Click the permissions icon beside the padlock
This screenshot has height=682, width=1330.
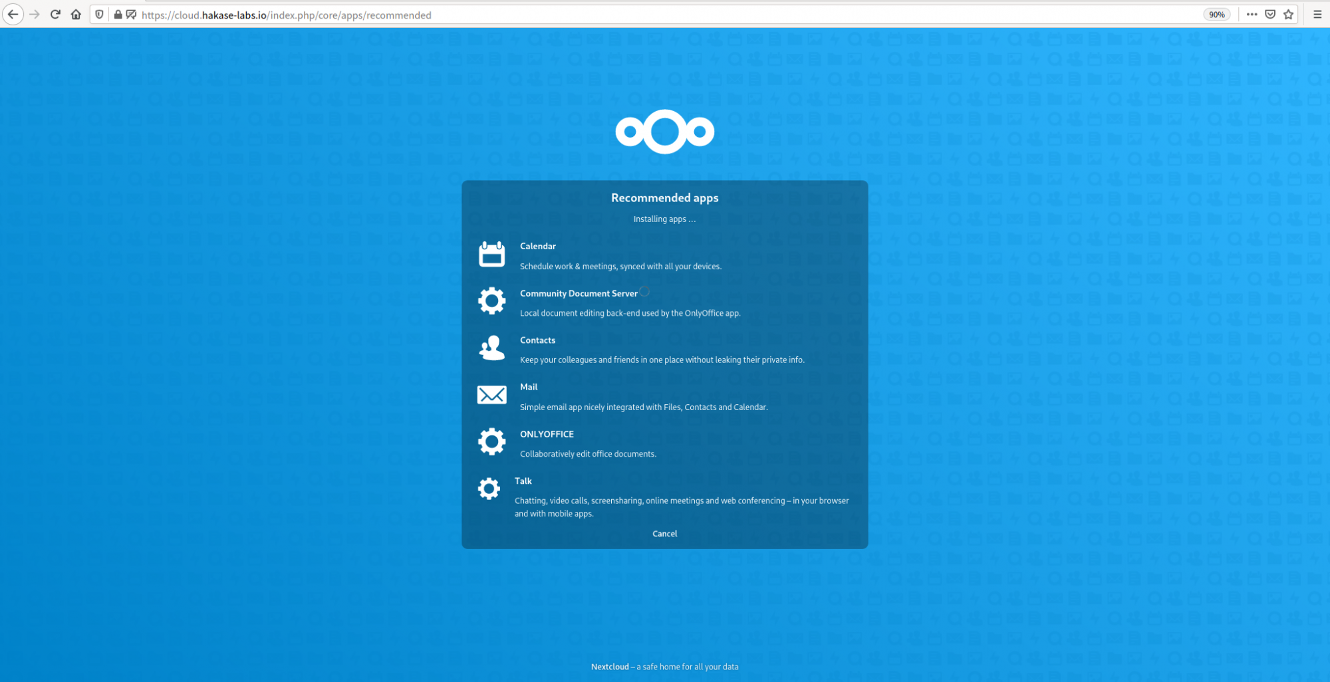131,15
